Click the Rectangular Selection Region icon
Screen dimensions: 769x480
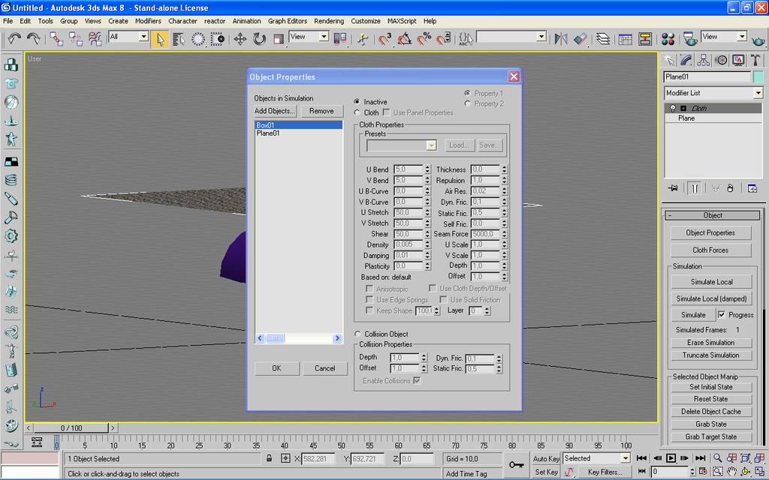point(217,39)
